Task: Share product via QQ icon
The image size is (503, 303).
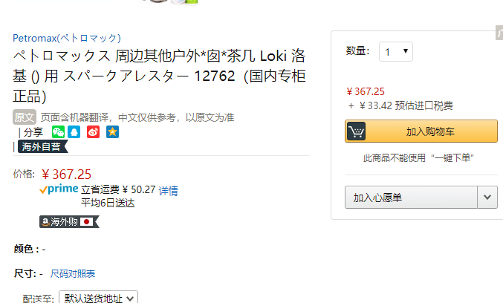Action: [x=74, y=131]
